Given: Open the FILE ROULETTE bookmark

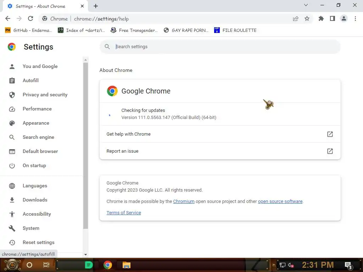Looking at the screenshot, I should (x=235, y=30).
